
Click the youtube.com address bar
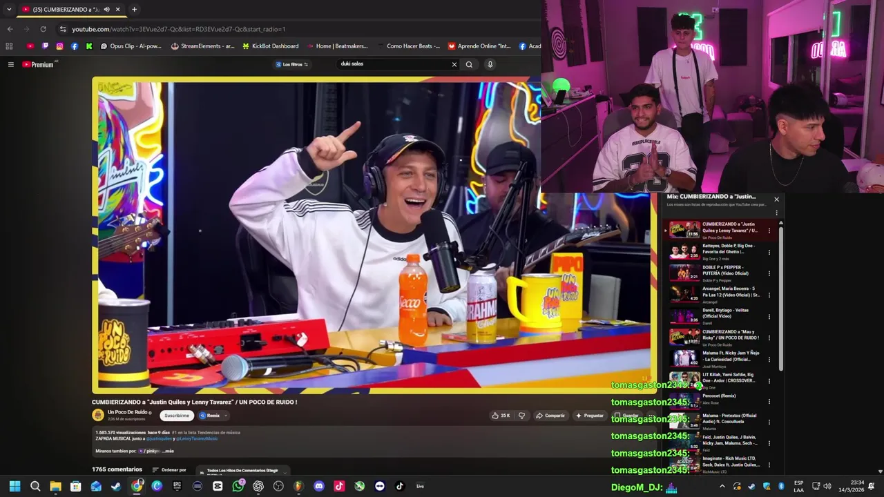pos(297,29)
